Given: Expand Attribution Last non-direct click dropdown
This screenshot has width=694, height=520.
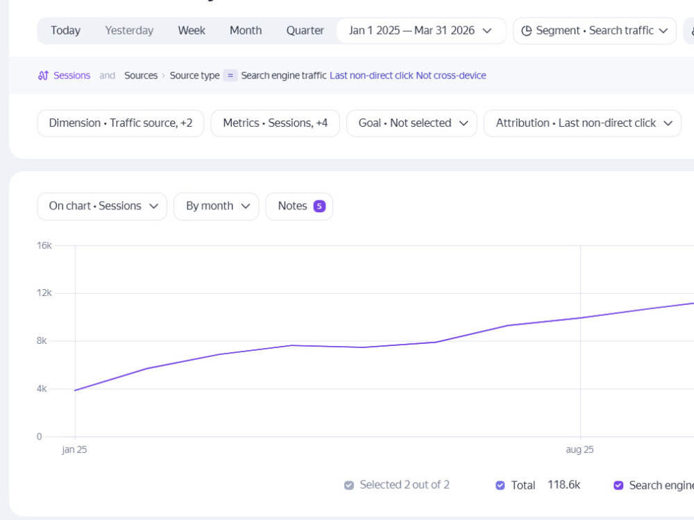Looking at the screenshot, I should pyautogui.click(x=582, y=123).
